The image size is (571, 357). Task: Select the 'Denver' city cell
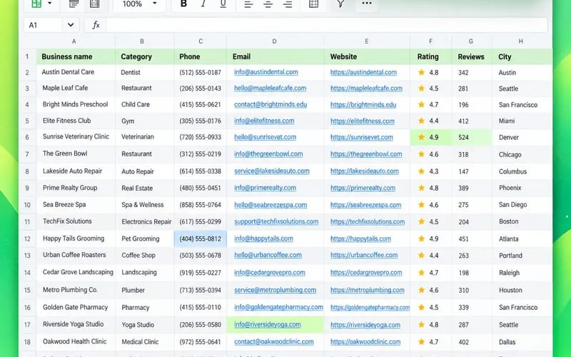point(522,137)
